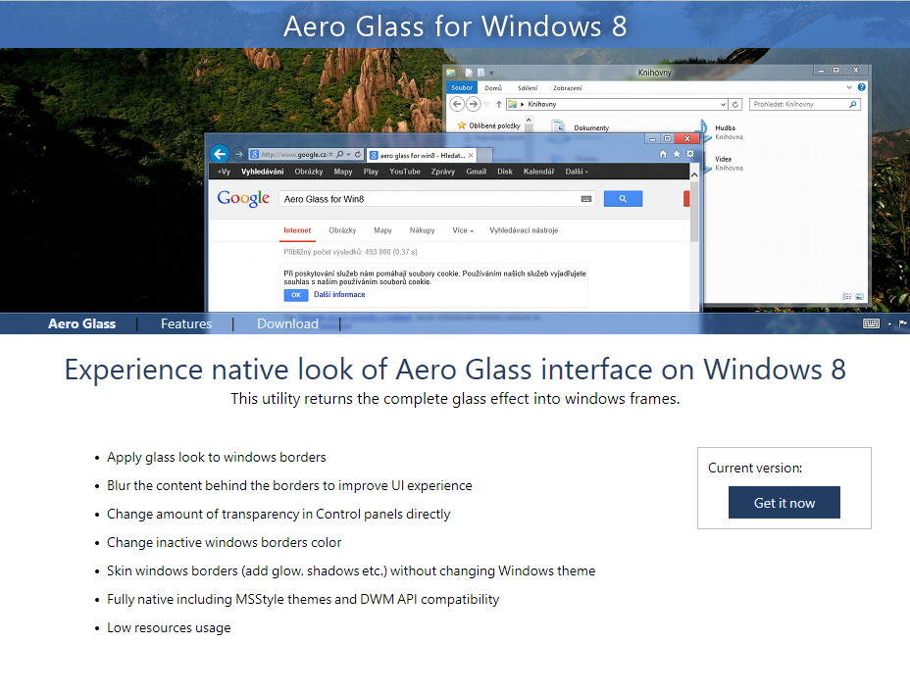Screen dimensions: 910x693
Task: Click the OK cookie notice button
Action: coord(296,295)
